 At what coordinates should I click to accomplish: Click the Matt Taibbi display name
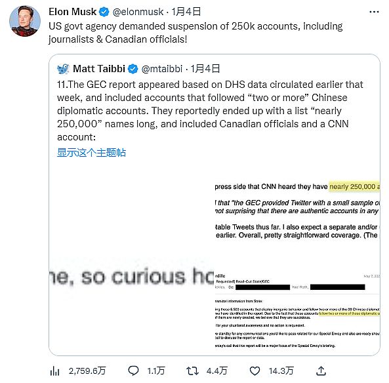click(x=99, y=69)
